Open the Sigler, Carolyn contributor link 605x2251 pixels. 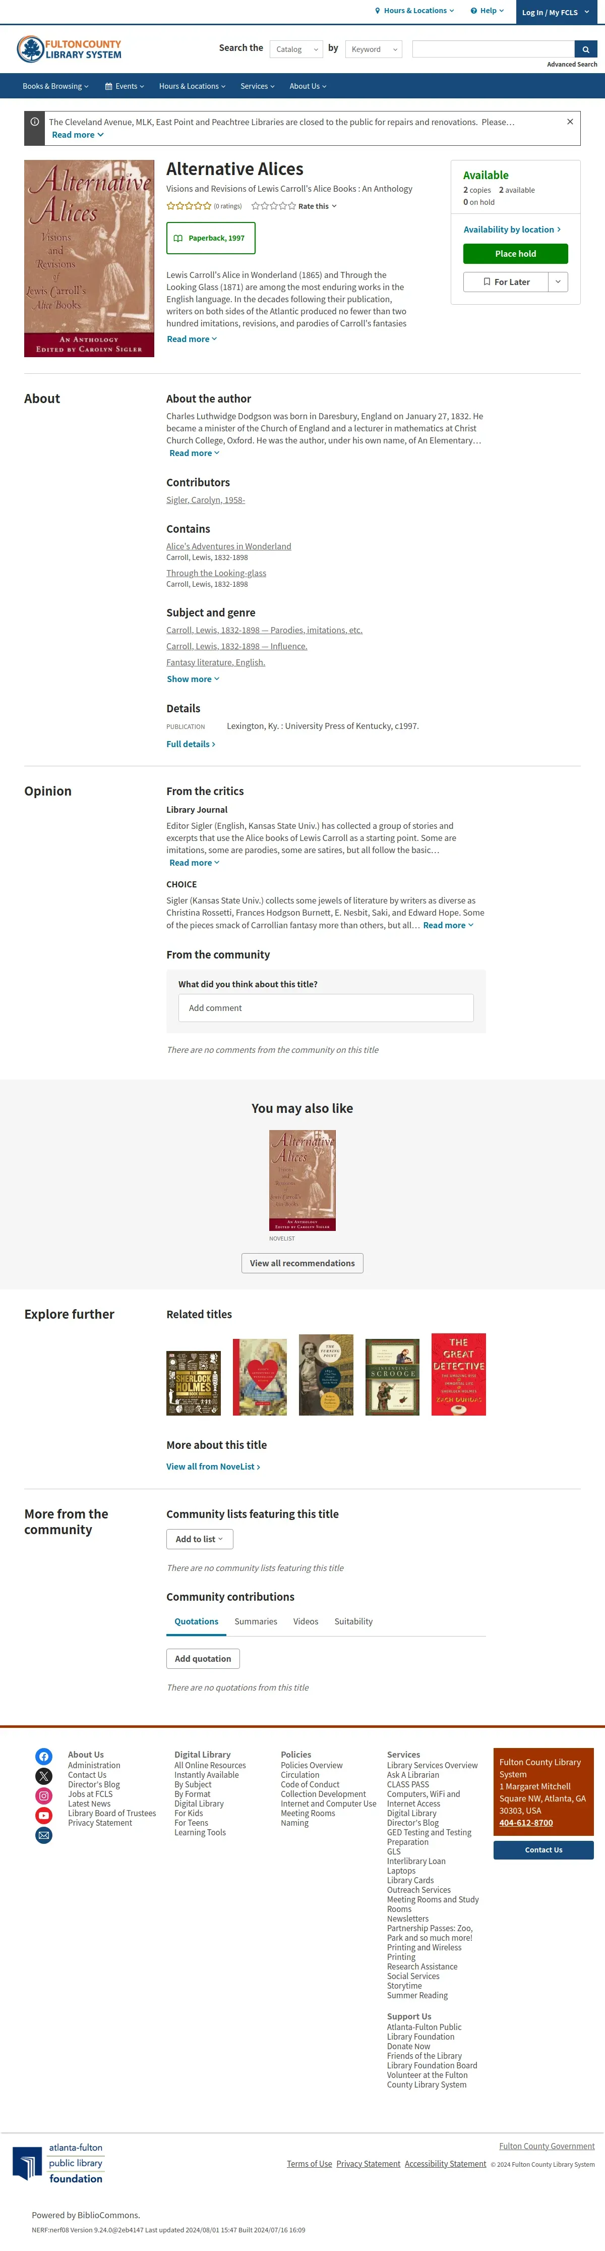click(x=206, y=500)
